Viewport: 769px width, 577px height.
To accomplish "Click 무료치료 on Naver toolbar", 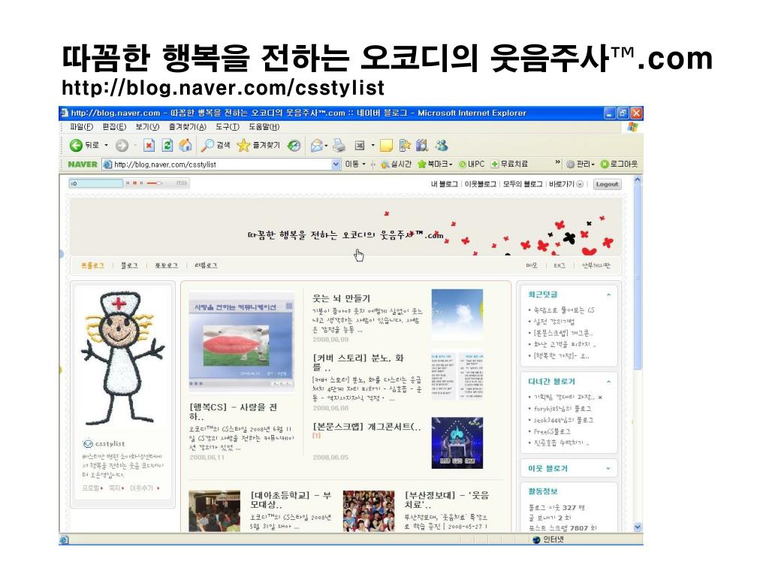I will (x=509, y=164).
